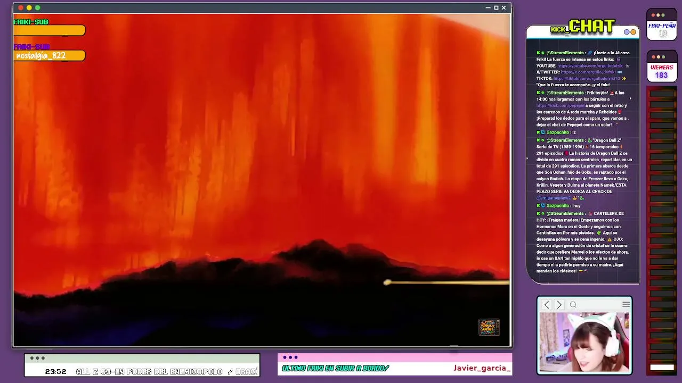The width and height of the screenshot is (682, 383).
Task: Click the video window title bar
Action: pyautogui.click(x=262, y=8)
